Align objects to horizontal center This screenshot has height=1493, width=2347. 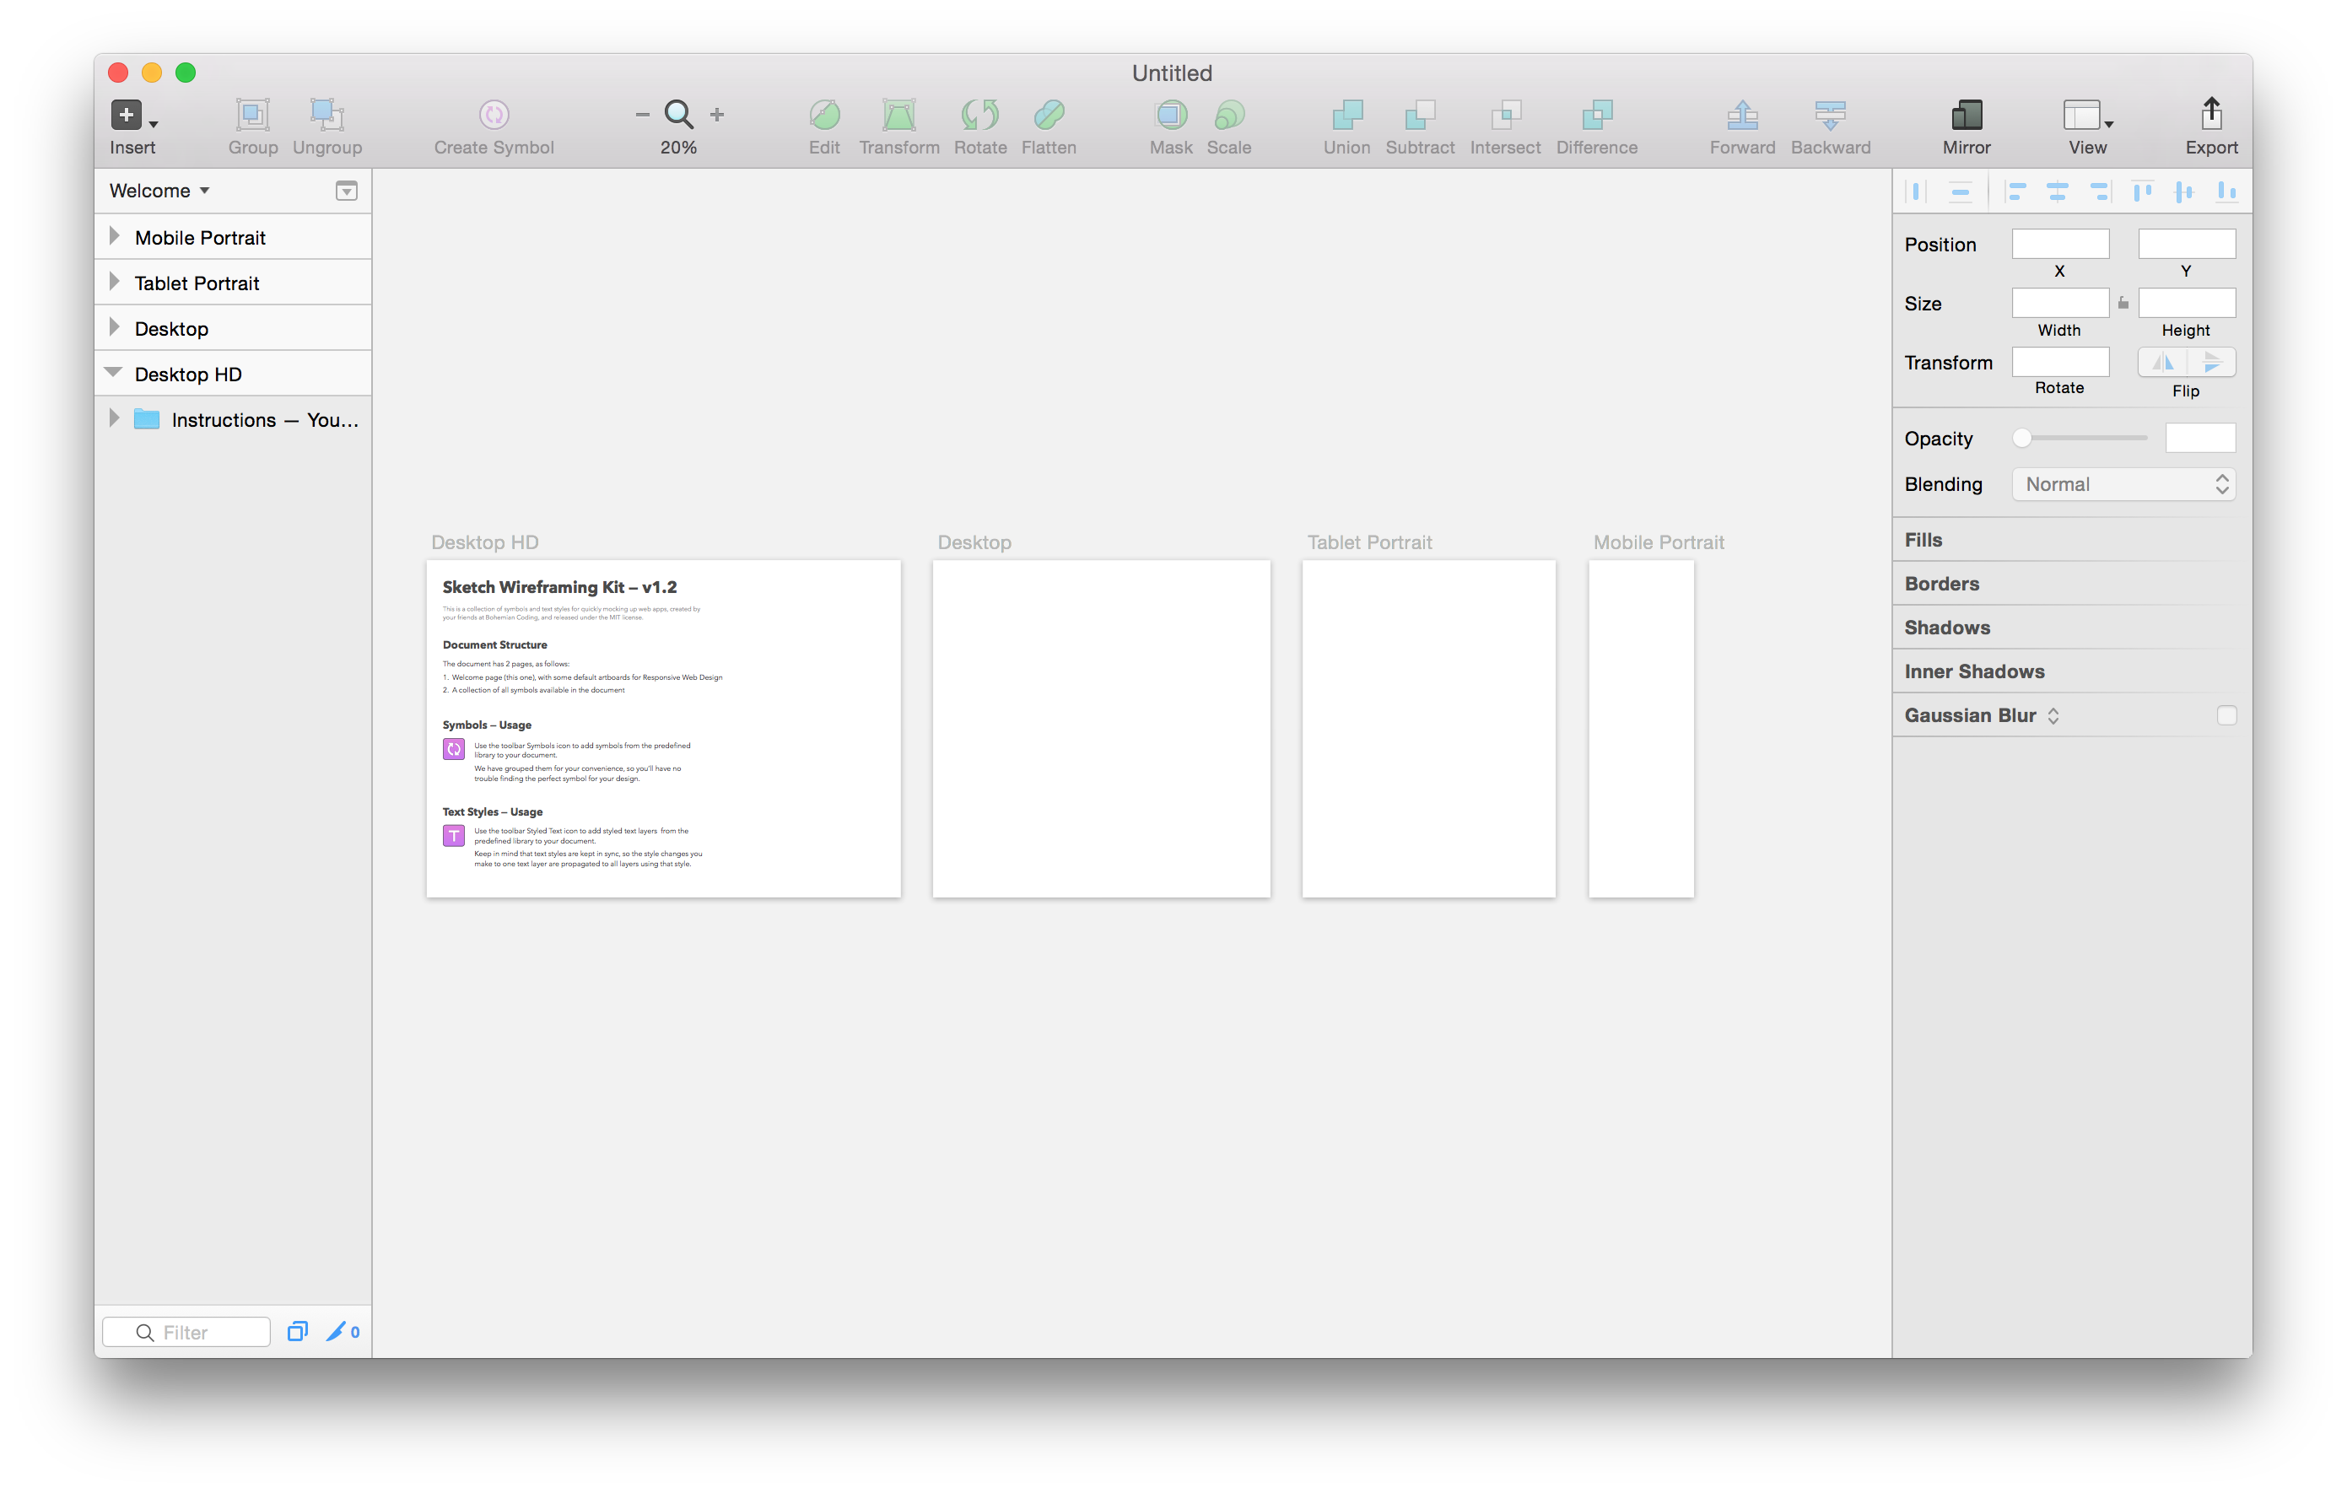pos(2058,191)
